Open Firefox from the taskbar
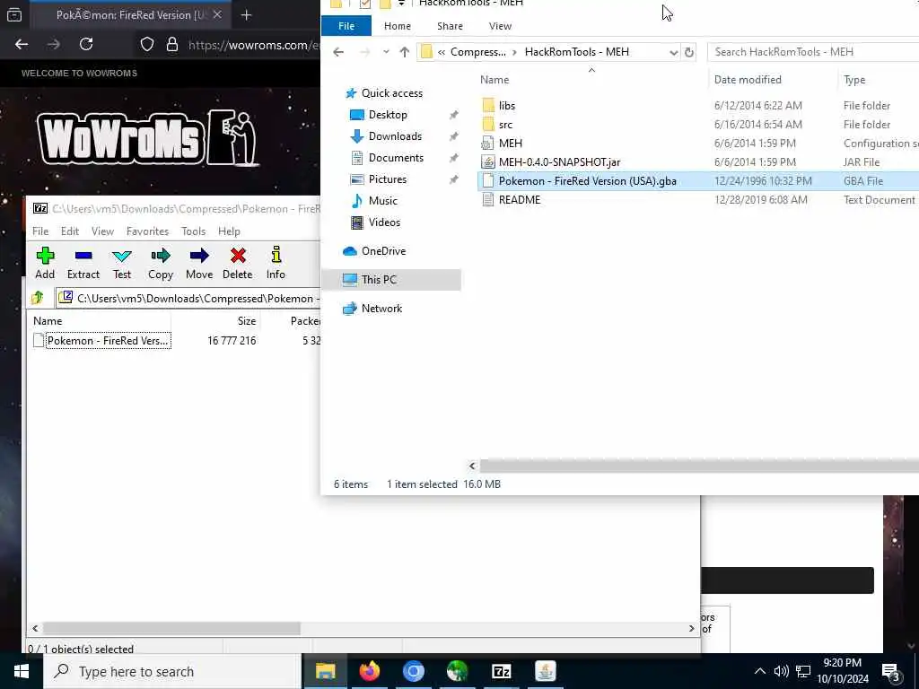Screen dimensions: 919x689 point(369,671)
